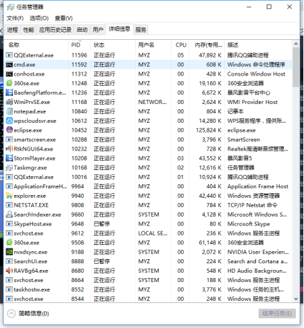Sort by the 状态 column header

(113, 45)
